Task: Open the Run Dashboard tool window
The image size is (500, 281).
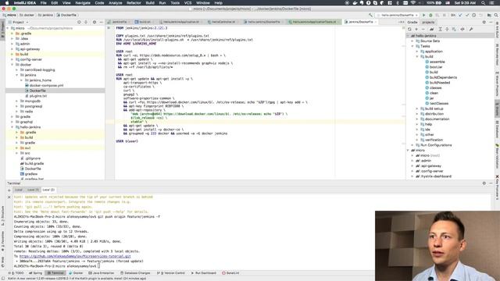Action: (x=203, y=273)
